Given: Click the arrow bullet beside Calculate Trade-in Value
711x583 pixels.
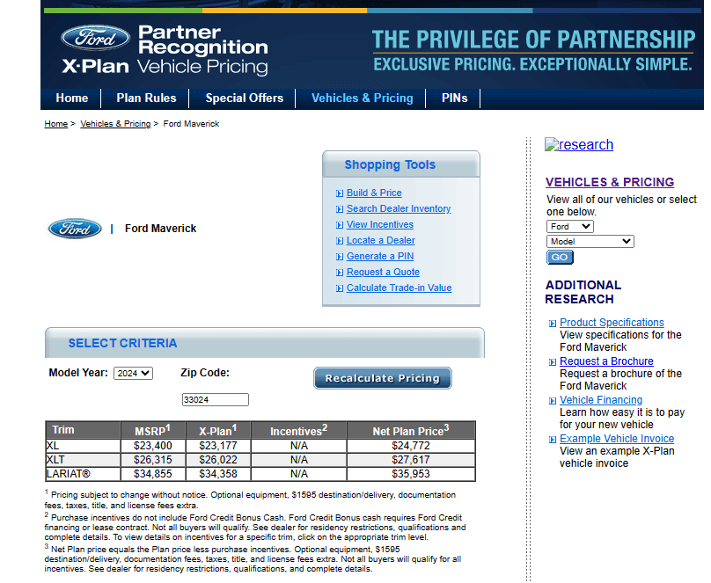Looking at the screenshot, I should coord(340,288).
